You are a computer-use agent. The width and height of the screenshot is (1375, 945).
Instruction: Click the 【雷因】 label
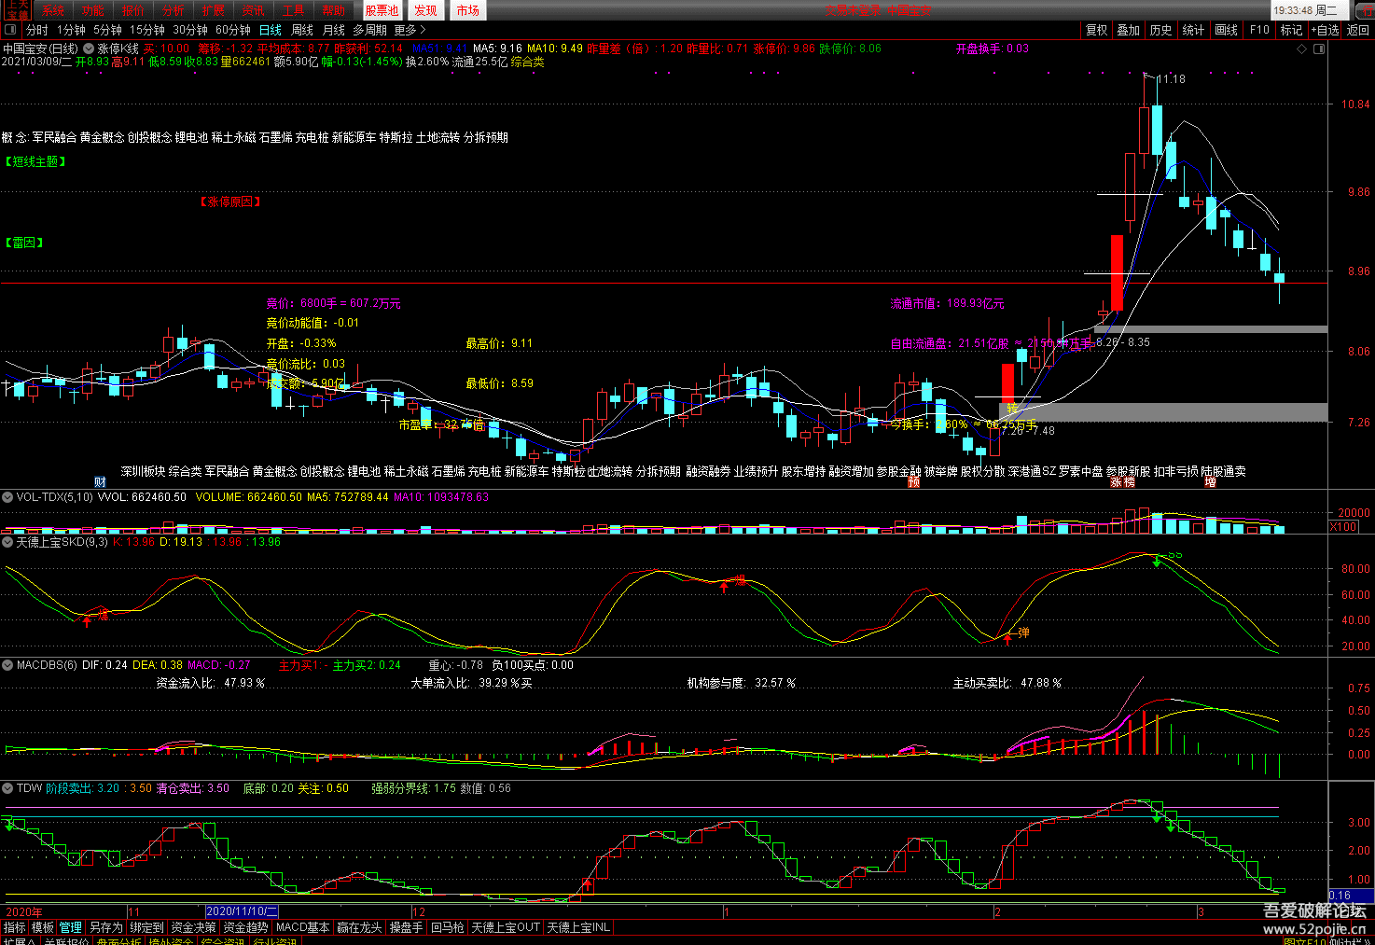tap(24, 243)
